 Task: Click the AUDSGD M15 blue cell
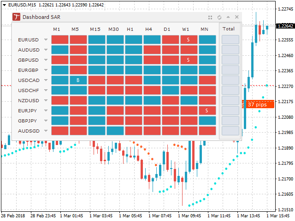click(97, 131)
